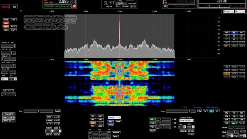The width and height of the screenshot is (247, 139).
Task: Click the 0 Beat button
Action: [x=49, y=120]
